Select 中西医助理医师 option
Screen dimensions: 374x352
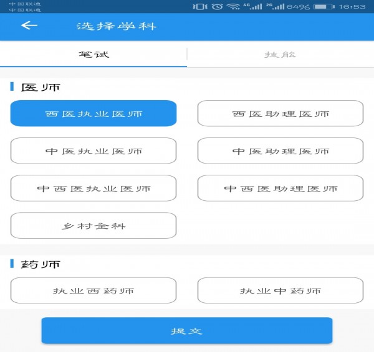(x=280, y=188)
